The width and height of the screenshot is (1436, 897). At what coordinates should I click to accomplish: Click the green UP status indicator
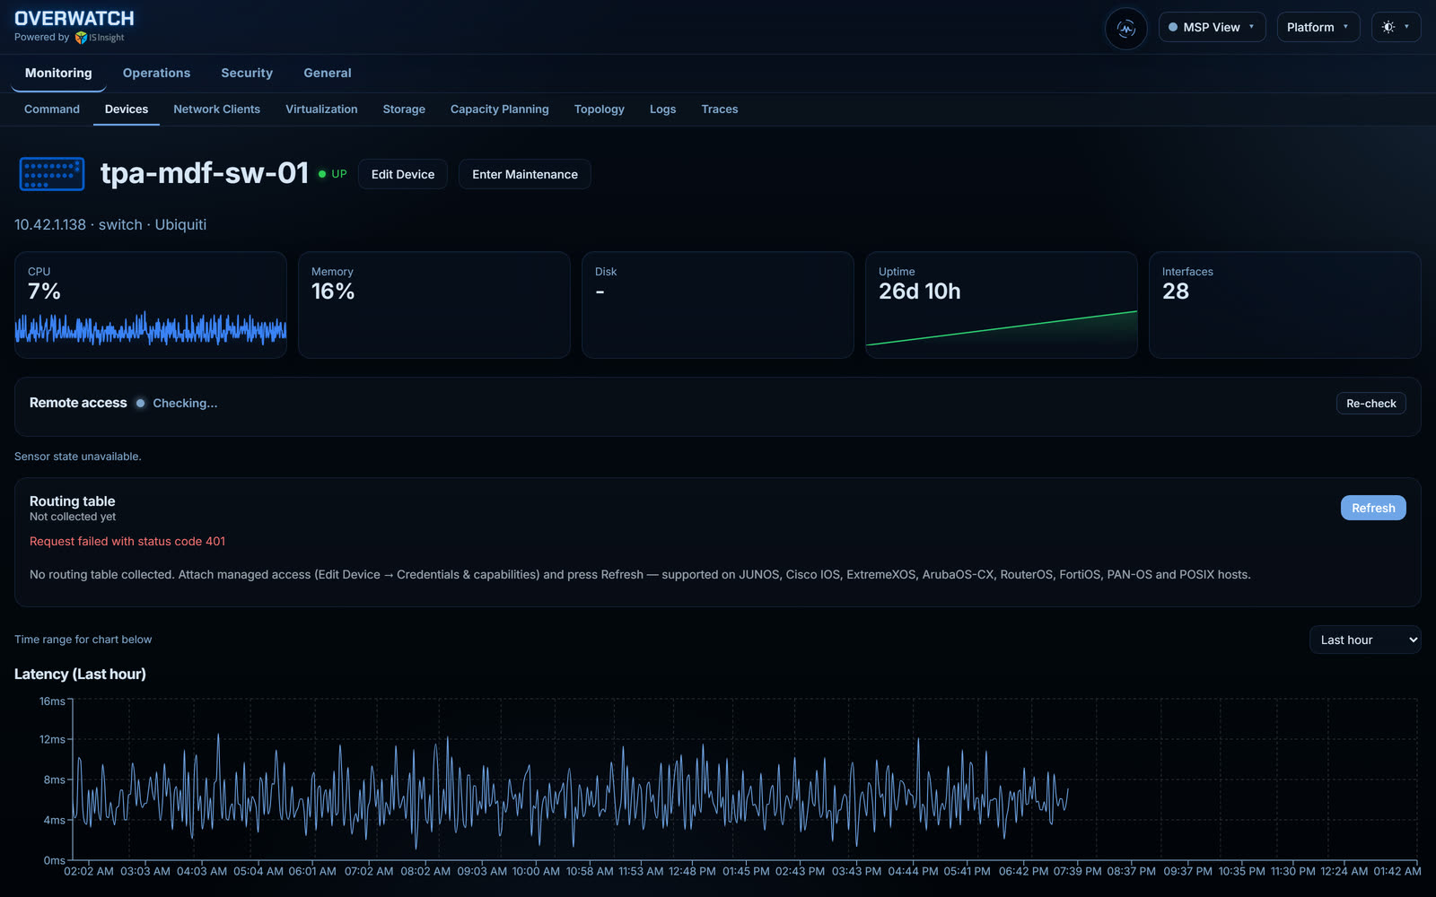pos(332,174)
